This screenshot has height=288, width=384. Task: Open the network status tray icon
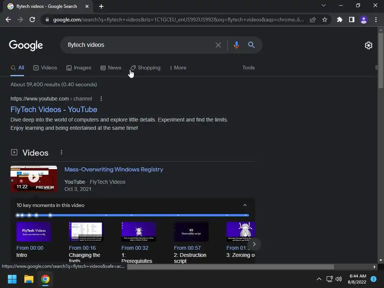pos(329,279)
